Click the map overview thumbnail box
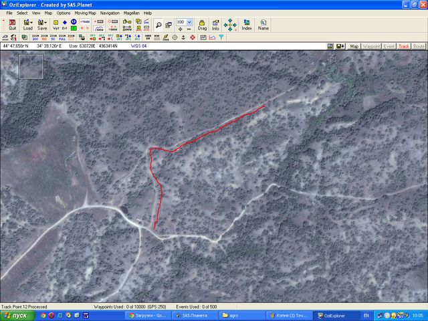 (x=31, y=67)
